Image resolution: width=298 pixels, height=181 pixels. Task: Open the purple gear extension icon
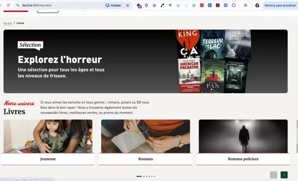[x=154, y=5]
